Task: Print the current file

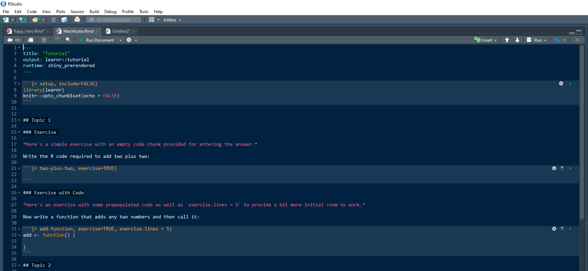Action: pos(77,20)
